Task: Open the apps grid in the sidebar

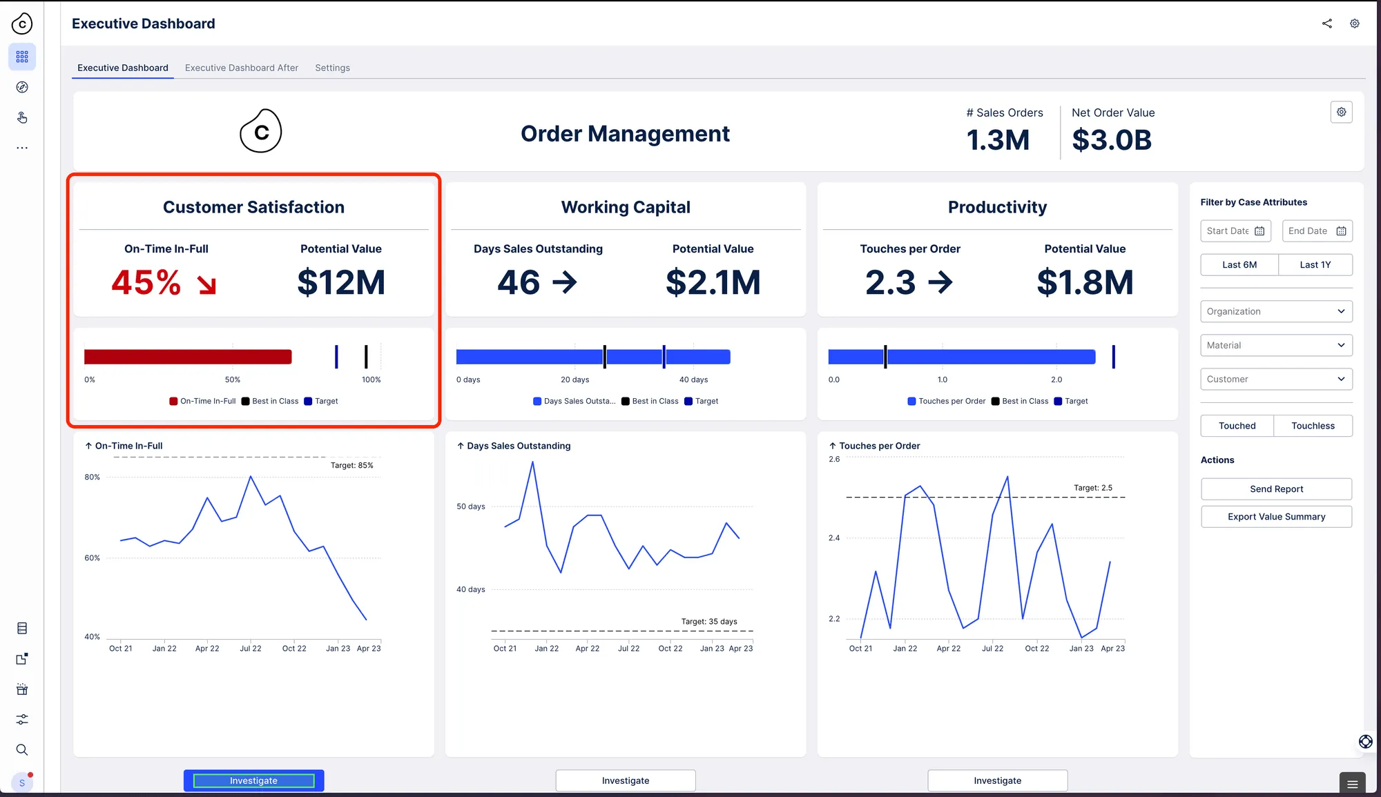Action: click(22, 57)
